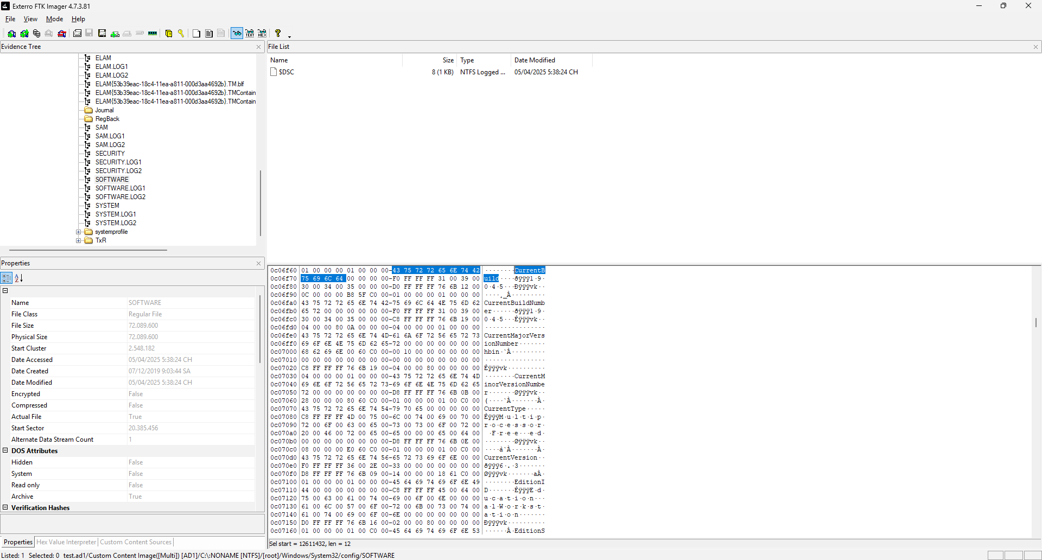1042x560 pixels.
Task: Close the Properties pane
Action: (x=259, y=264)
